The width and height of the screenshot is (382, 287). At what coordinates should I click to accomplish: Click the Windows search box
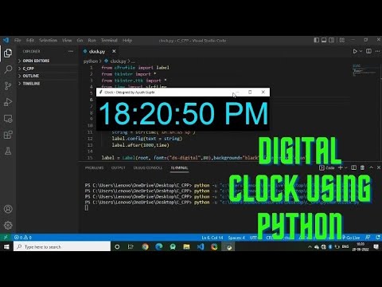pyautogui.click(x=62, y=247)
